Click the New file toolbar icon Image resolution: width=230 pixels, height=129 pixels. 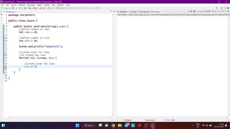pyautogui.click(x=2, y=8)
